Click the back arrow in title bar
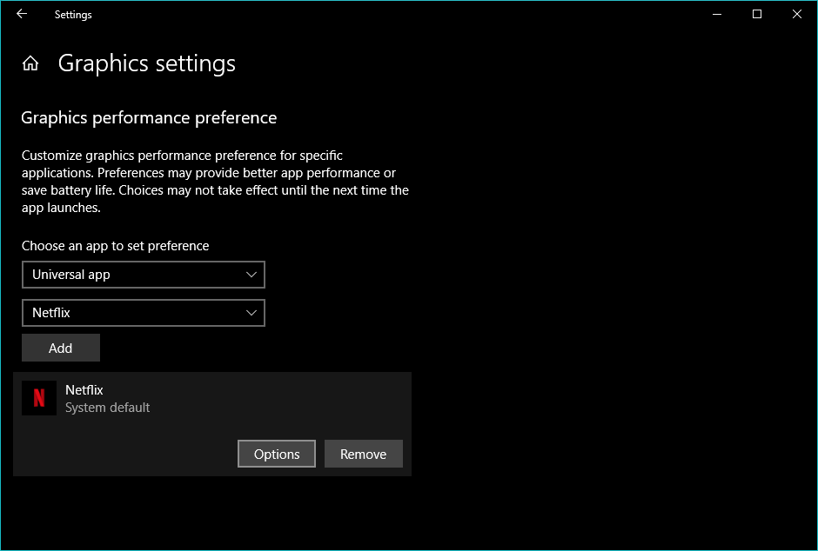818x551 pixels. [22, 14]
